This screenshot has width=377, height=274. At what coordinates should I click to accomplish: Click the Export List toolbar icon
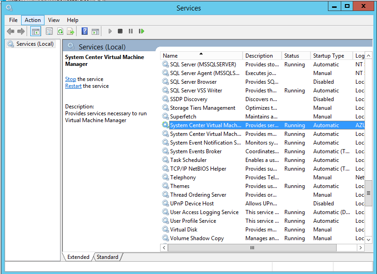pyautogui.click(x=71, y=31)
